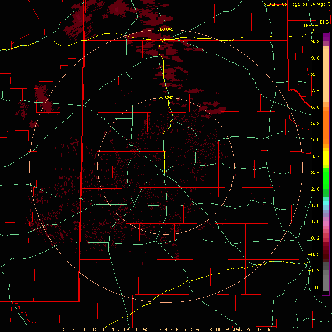Click the -1.3 scale value
The image size is (332, 332).
314,271
